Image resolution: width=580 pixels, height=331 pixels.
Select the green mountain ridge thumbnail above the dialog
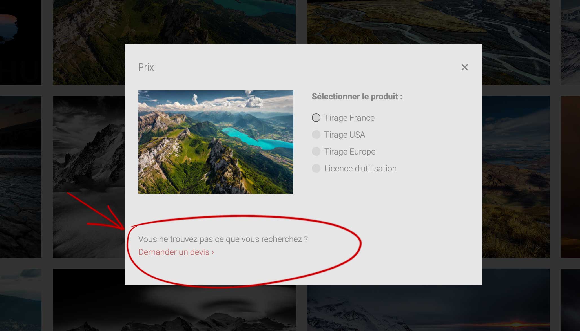[x=174, y=22]
